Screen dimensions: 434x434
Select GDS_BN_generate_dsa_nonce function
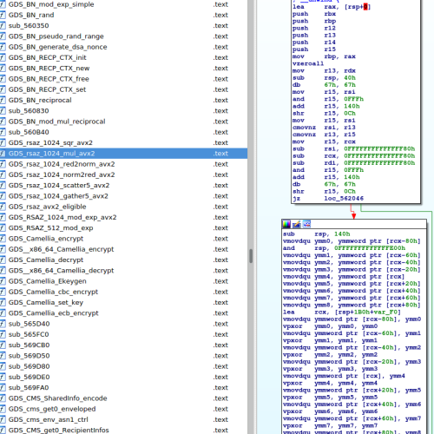123,47
